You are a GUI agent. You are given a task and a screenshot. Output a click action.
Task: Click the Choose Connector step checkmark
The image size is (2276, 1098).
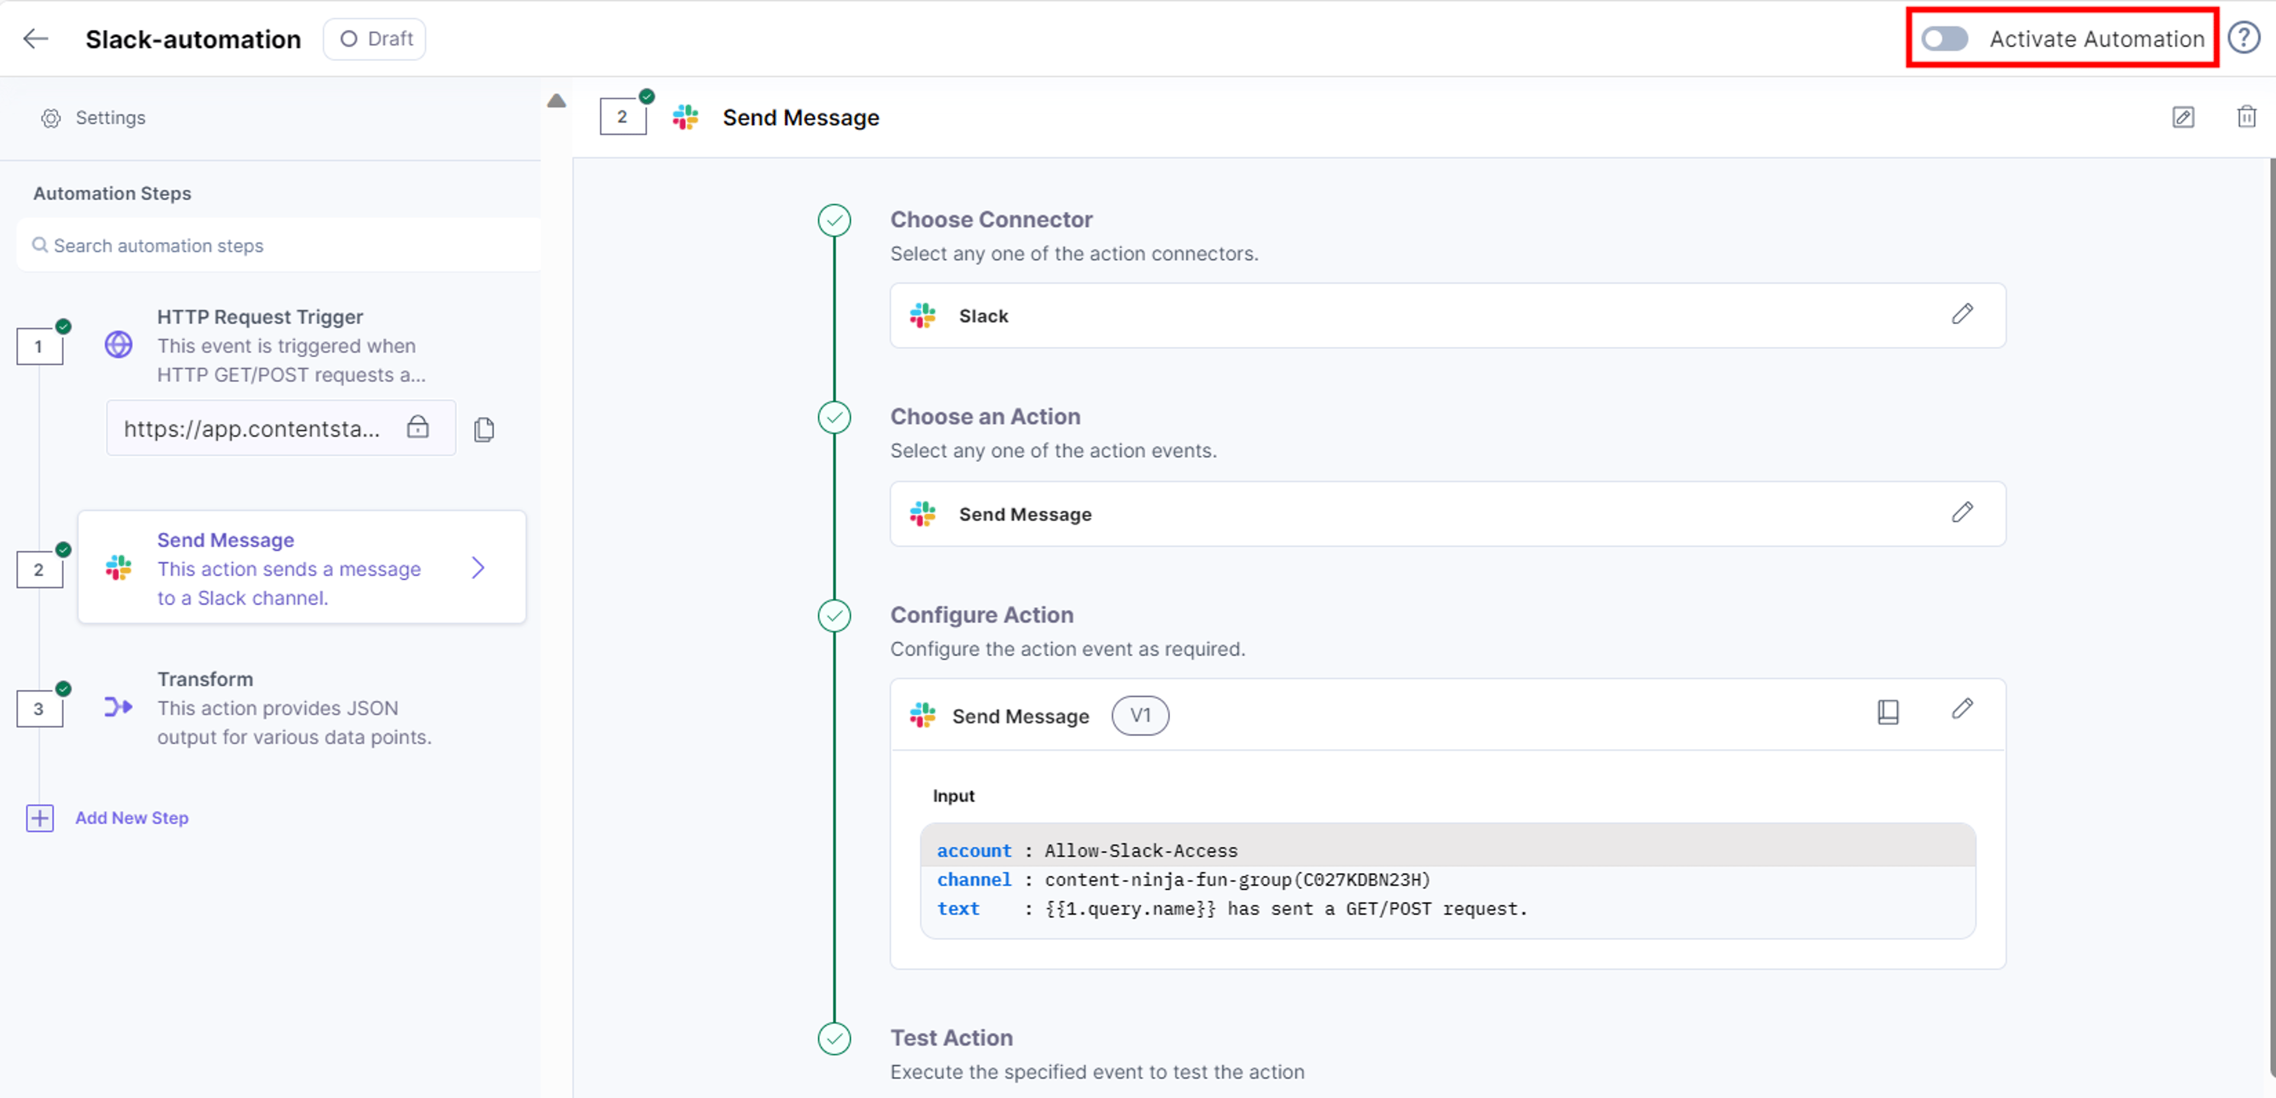pyautogui.click(x=834, y=221)
